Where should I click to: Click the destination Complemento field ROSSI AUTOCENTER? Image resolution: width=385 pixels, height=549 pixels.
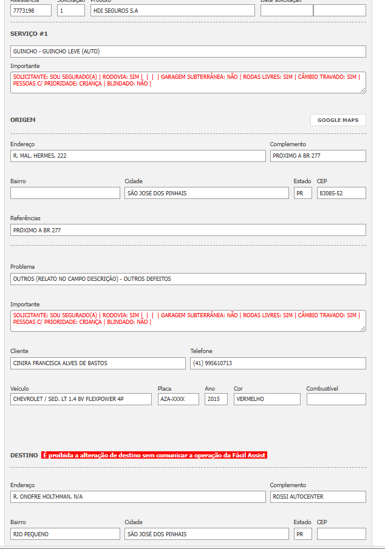pos(318,497)
